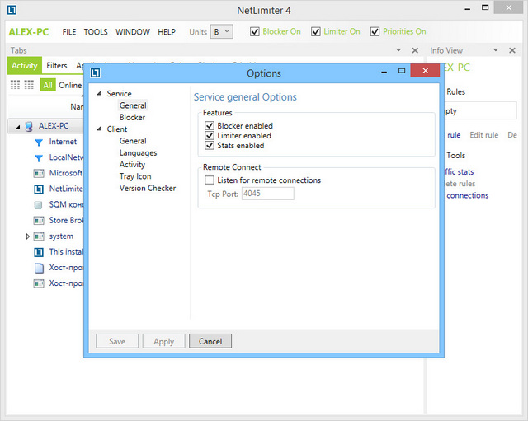
Task: Toggle Limiter On in the toolbar
Action: (318, 32)
